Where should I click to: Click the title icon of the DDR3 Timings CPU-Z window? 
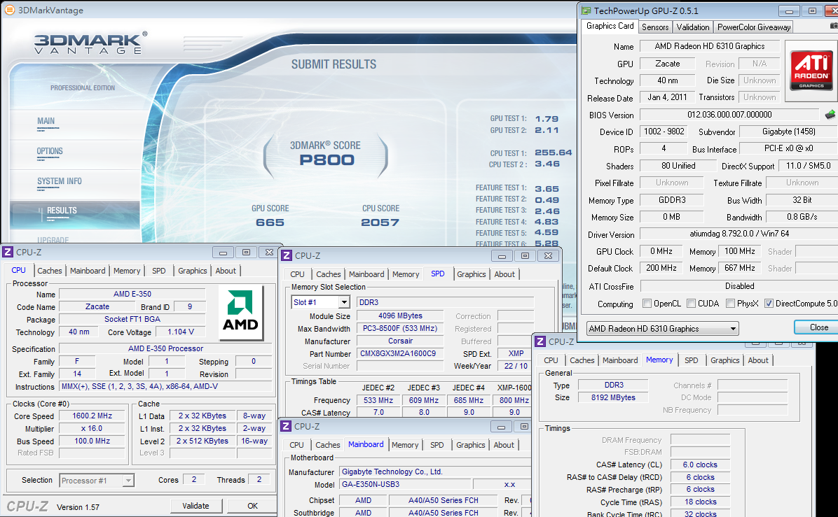(540, 341)
